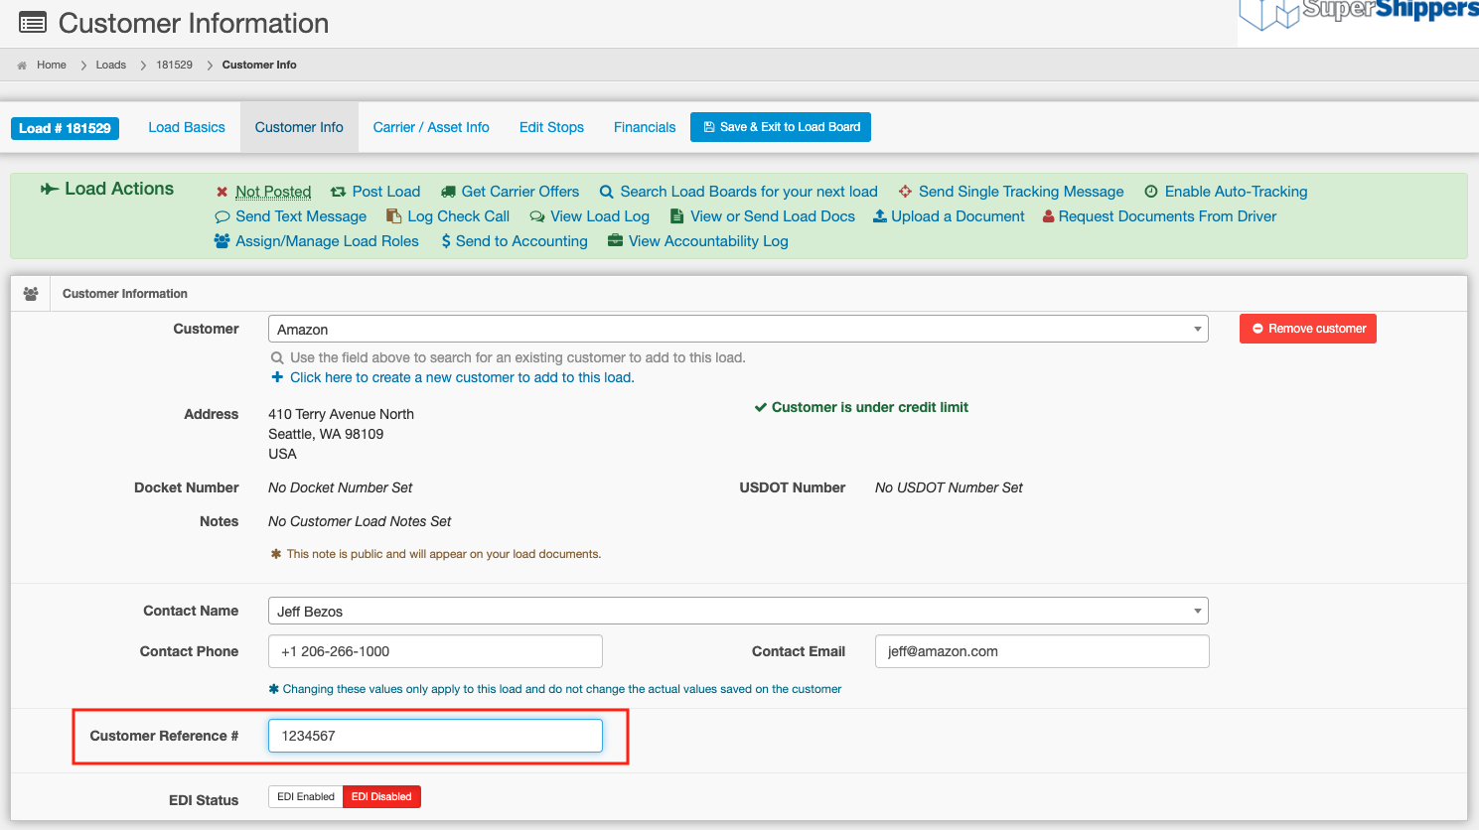1479x830 pixels.
Task: Select EDI Enabled option
Action: (x=306, y=796)
